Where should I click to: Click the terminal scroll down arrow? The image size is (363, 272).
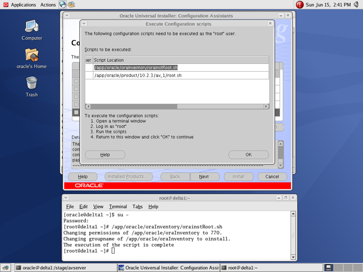[x=293, y=257]
